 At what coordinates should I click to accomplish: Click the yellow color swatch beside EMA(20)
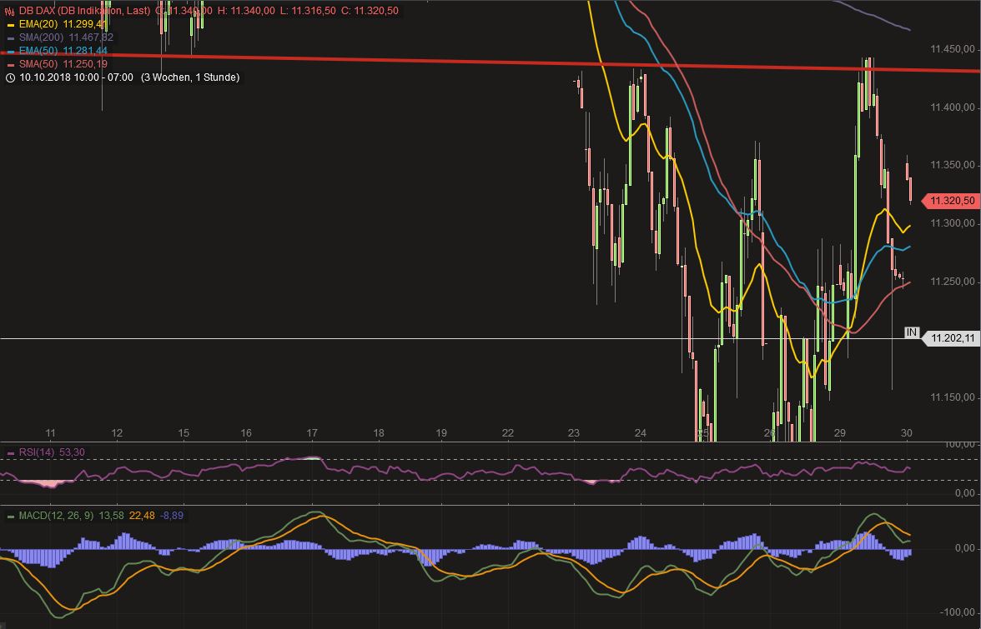(x=10, y=25)
